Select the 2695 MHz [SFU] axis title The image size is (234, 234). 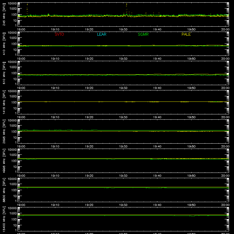click(4, 131)
